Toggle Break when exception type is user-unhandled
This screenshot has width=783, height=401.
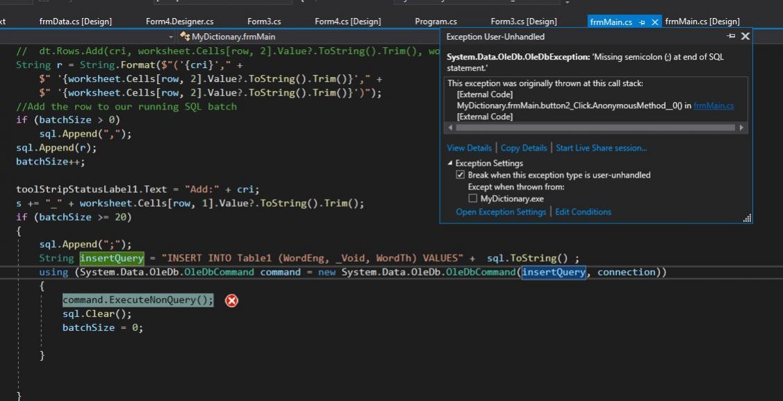click(x=460, y=176)
